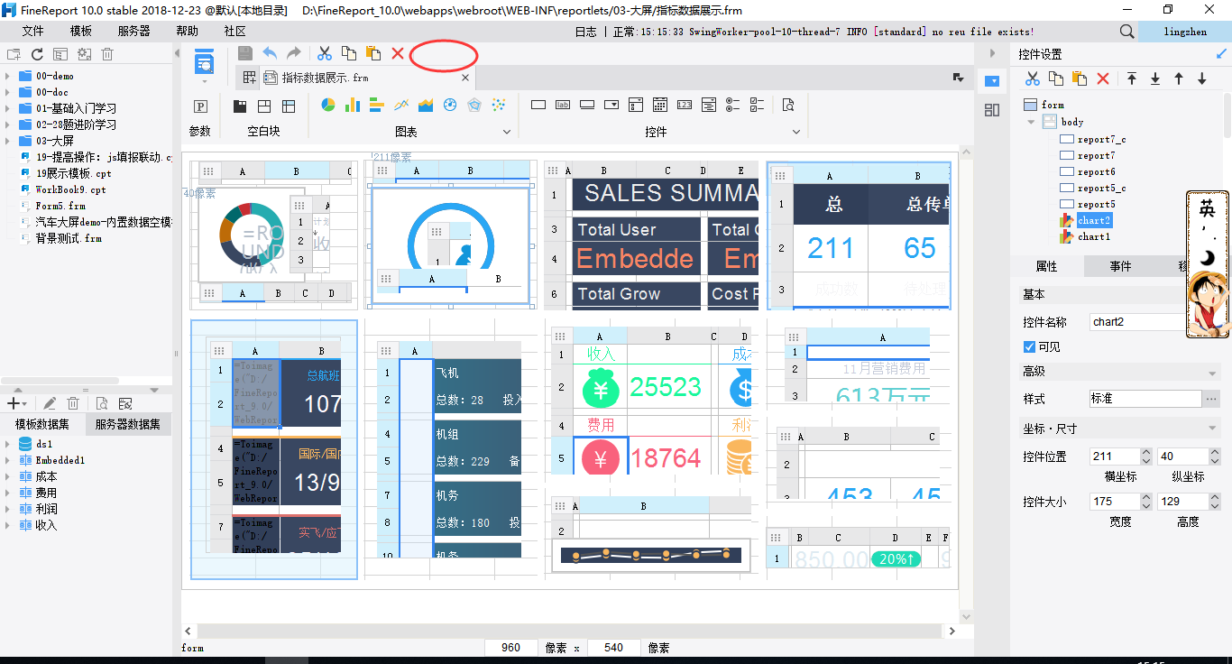Open the 模板 menu
Screen dimensions: 1232x664
click(81, 31)
